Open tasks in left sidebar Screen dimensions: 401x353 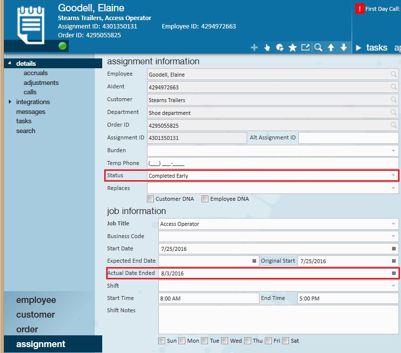(x=24, y=121)
